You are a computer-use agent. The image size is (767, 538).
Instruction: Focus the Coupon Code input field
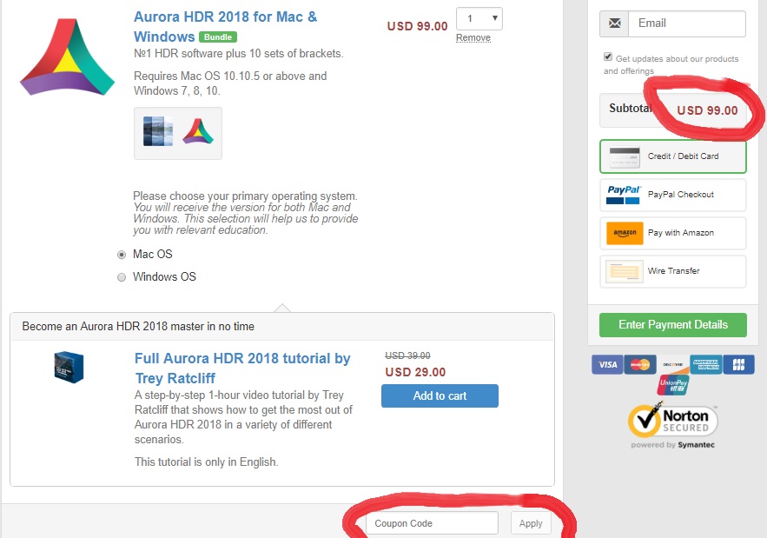click(432, 523)
